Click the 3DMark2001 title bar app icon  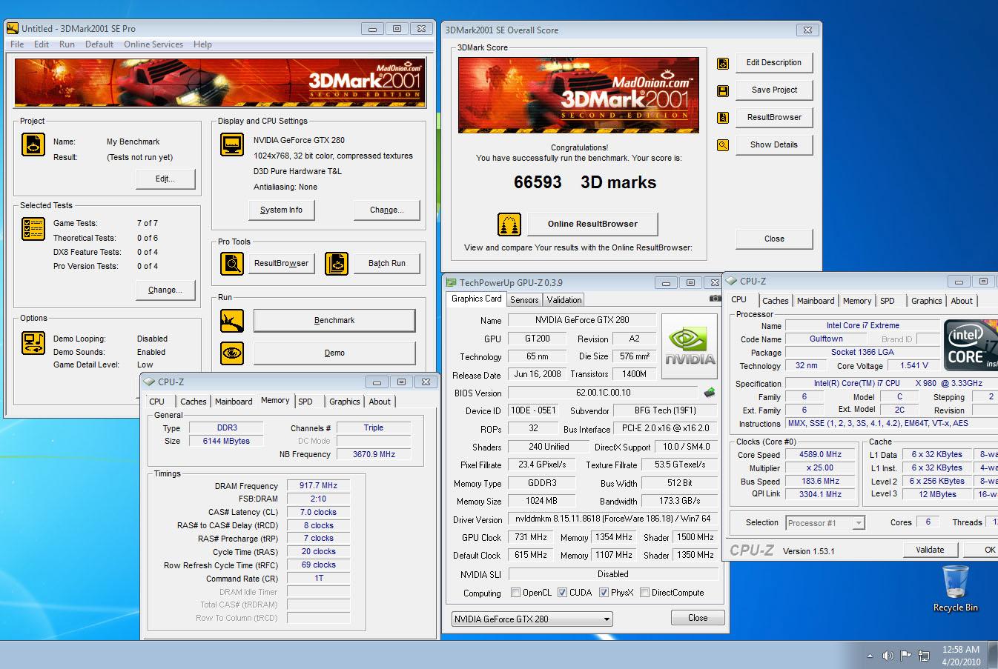pyautogui.click(x=13, y=29)
